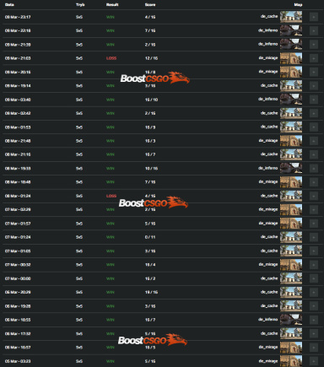This screenshot has height=367, width=324.
Task: Click the top BoostCSGO logo
Action: [155, 78]
